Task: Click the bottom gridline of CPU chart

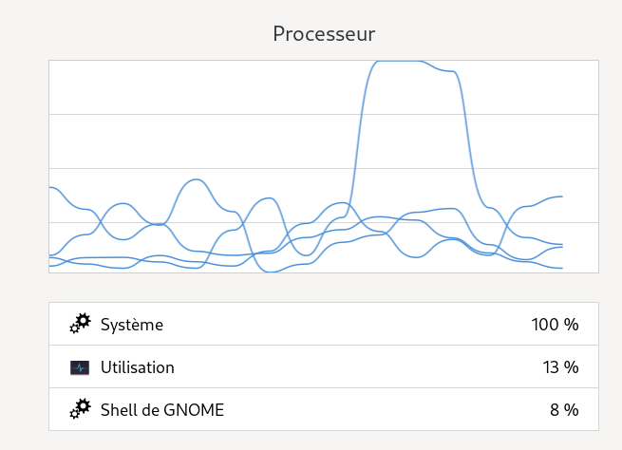Action: pos(324,223)
